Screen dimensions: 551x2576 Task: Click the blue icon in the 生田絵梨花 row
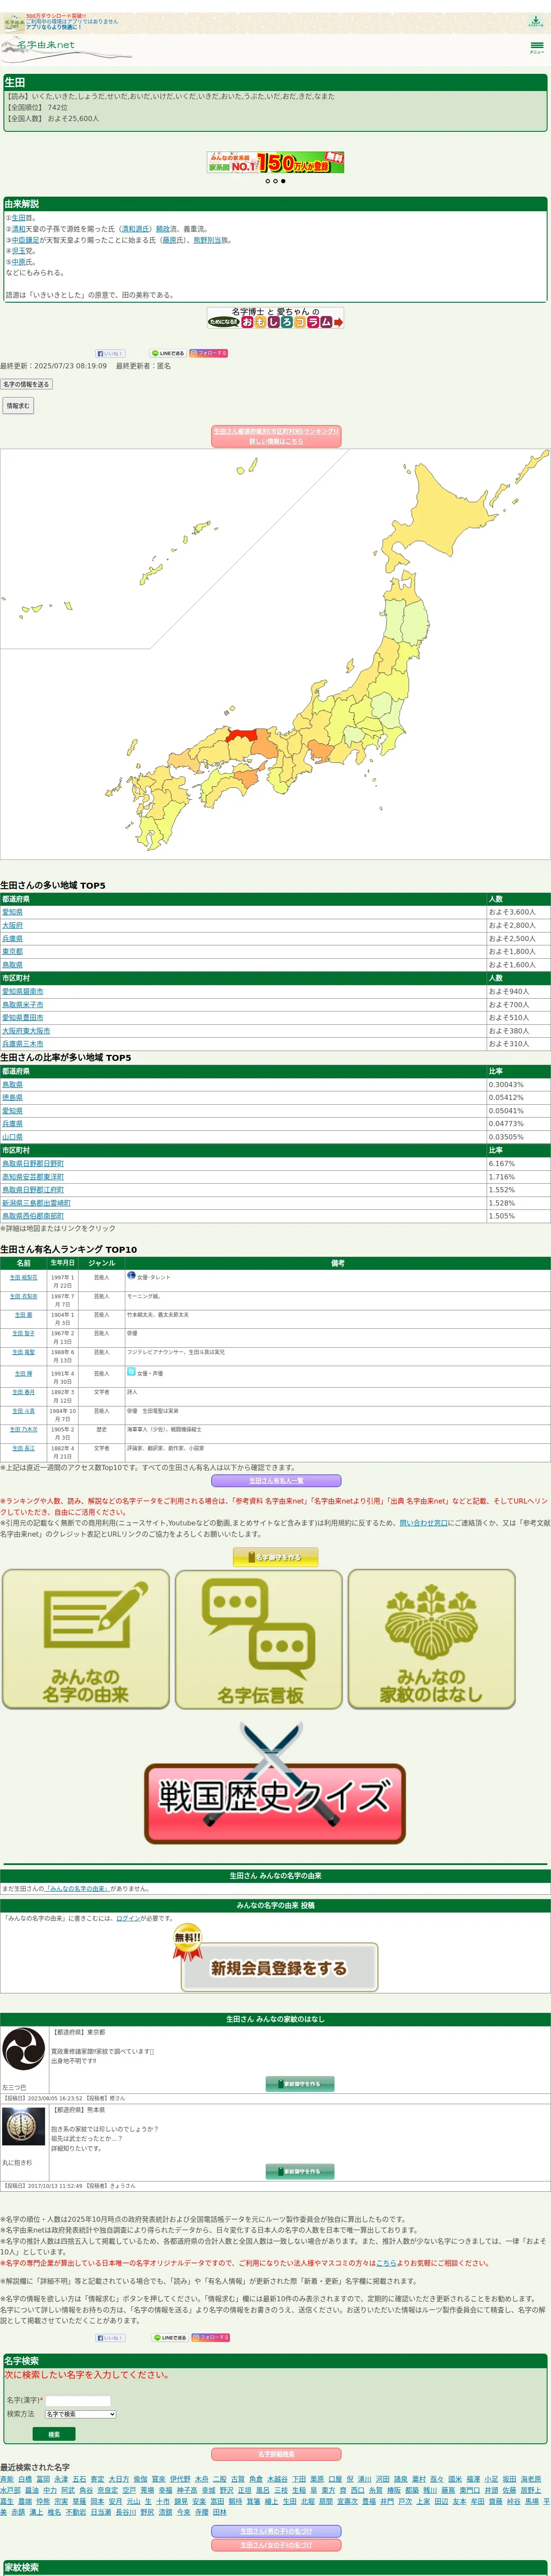tap(131, 1276)
